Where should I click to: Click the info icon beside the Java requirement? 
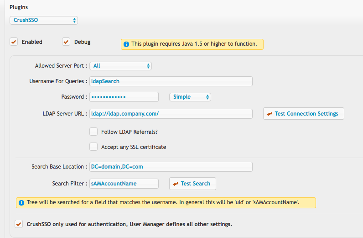pyautogui.click(x=126, y=44)
